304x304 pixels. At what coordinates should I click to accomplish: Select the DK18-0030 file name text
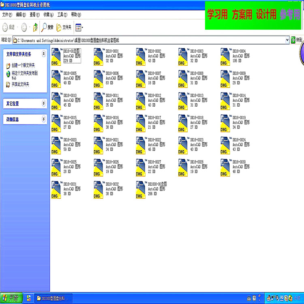(239, 162)
